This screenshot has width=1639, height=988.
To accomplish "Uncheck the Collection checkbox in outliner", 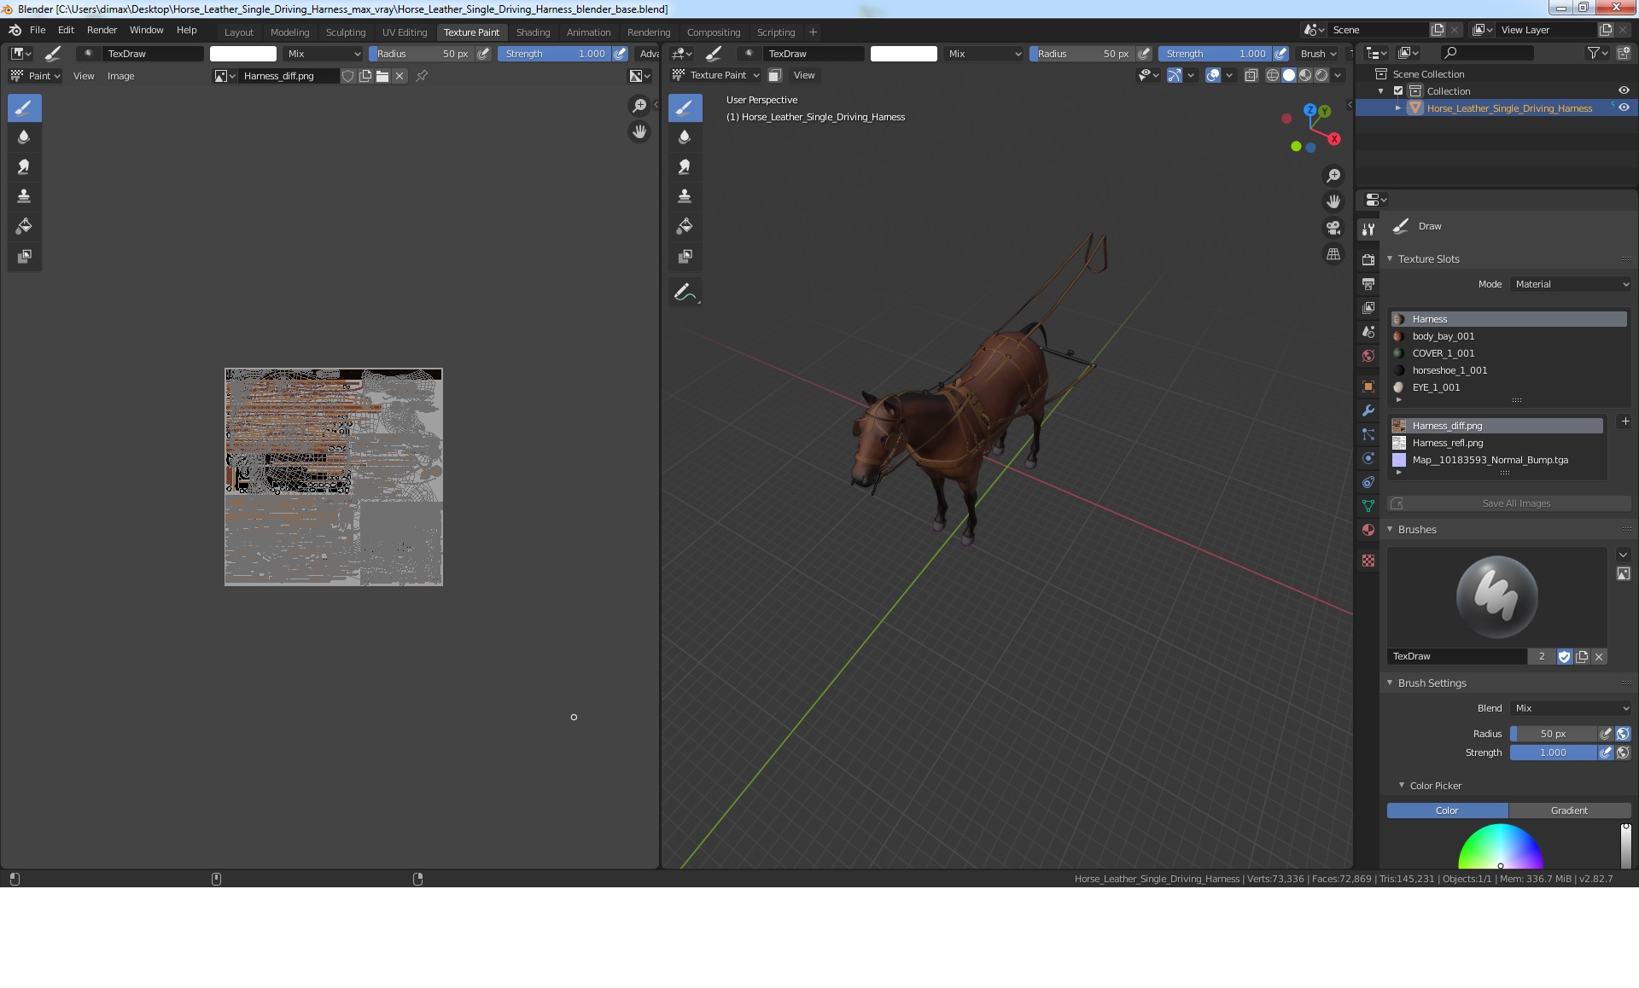I will click(1398, 90).
